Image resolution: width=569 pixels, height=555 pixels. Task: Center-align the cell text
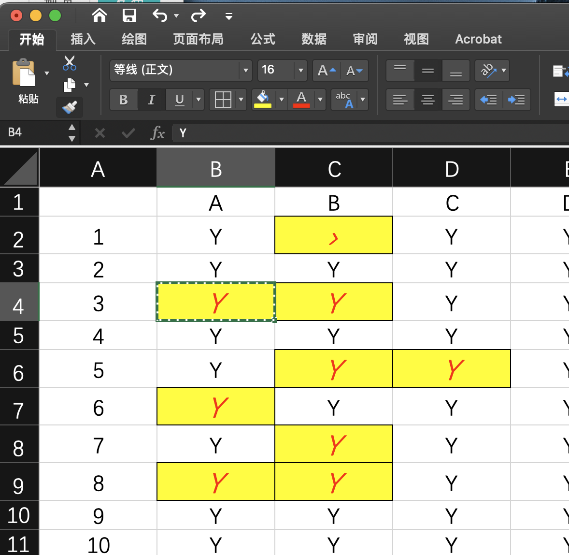[427, 100]
